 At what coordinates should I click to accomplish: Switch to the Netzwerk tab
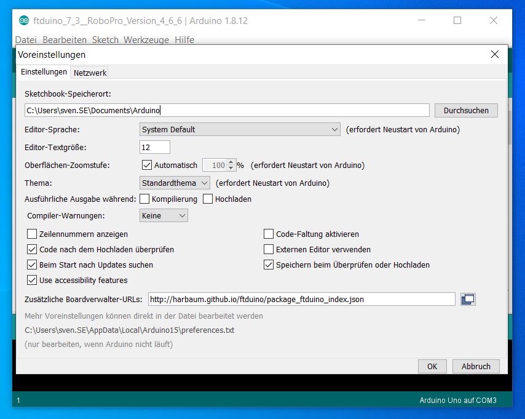coord(90,73)
